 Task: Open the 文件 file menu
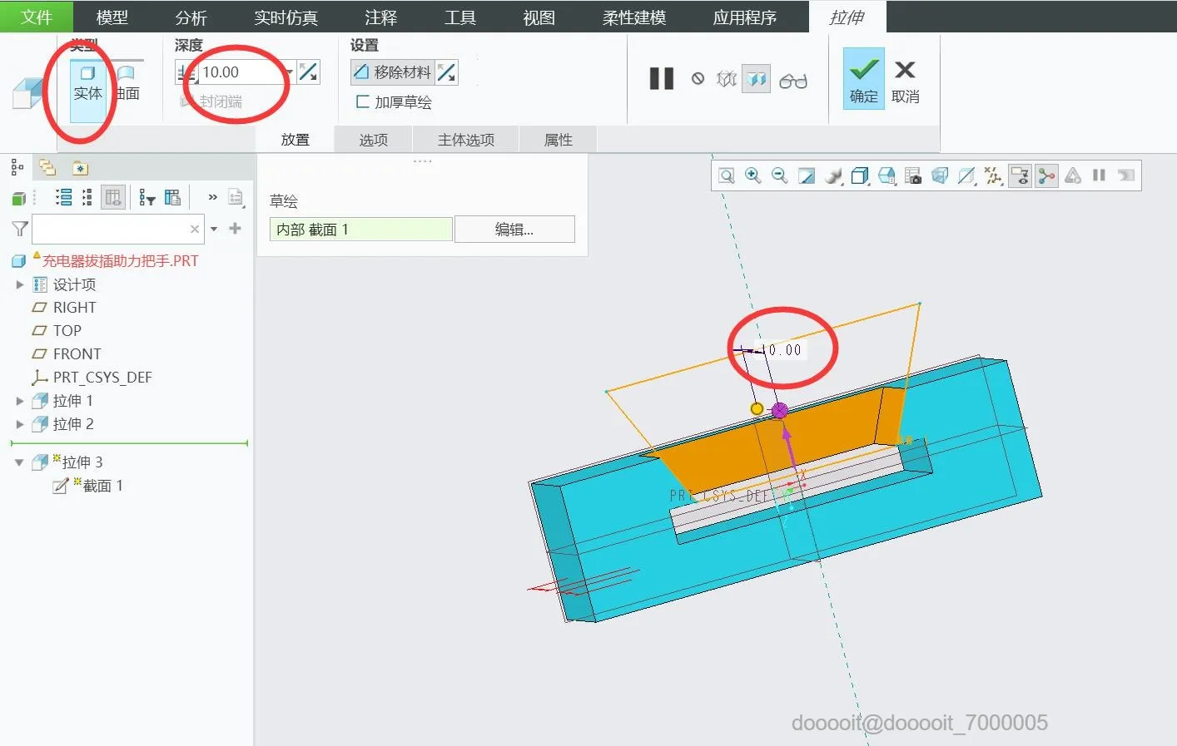(37, 17)
